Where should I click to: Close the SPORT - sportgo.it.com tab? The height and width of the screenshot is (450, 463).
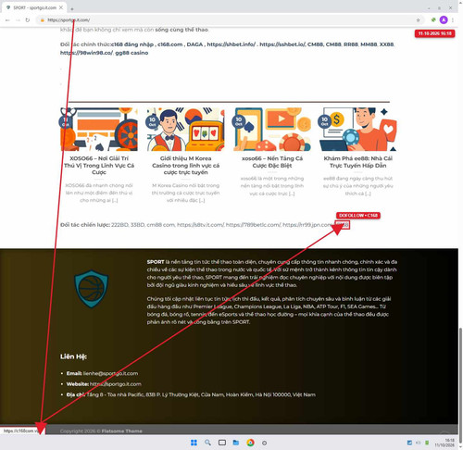pyautogui.click(x=61, y=7)
